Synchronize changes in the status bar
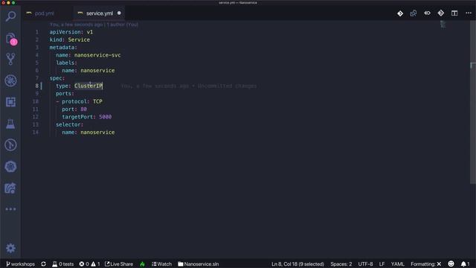This screenshot has height=268, width=476. click(43, 264)
